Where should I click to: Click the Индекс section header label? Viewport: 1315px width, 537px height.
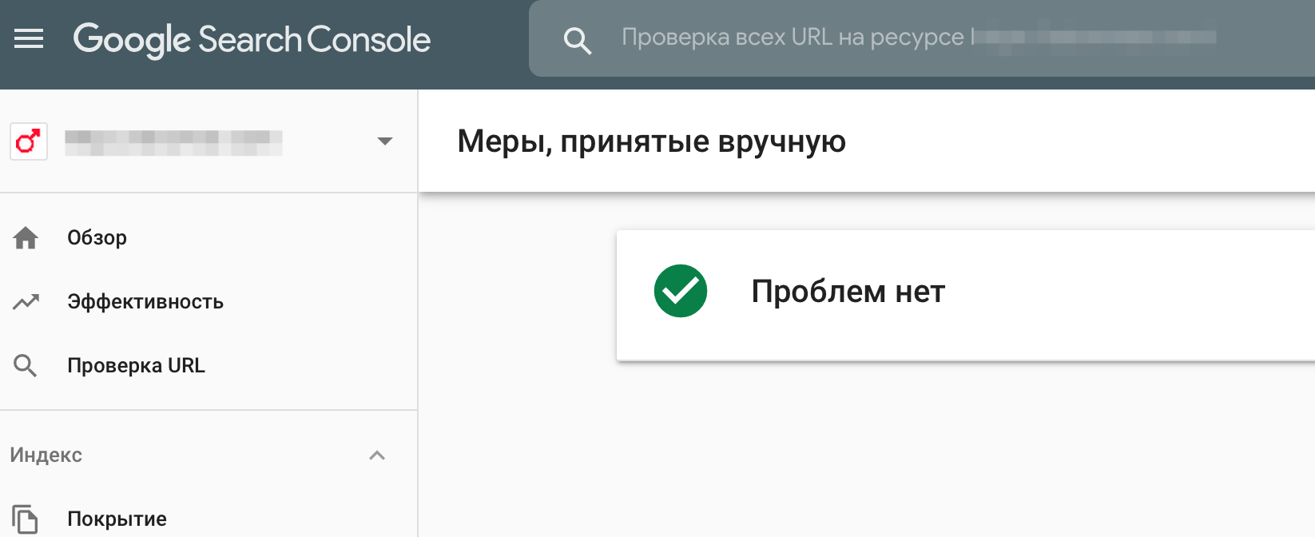point(46,455)
